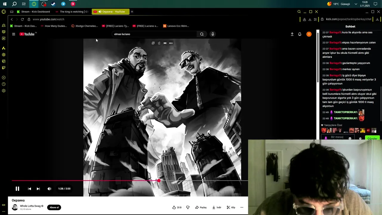Open the YouTube hamburger guide menu
The image size is (382, 215).
[13, 34]
